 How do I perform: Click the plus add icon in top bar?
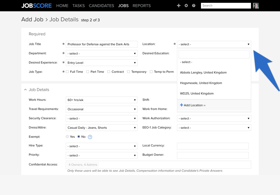pos(178,5)
